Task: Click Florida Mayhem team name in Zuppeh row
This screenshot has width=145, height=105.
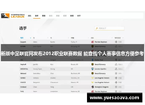Action: pyautogui.click(x=101, y=42)
